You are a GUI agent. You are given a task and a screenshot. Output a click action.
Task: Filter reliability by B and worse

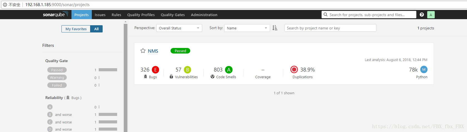tap(60, 115)
